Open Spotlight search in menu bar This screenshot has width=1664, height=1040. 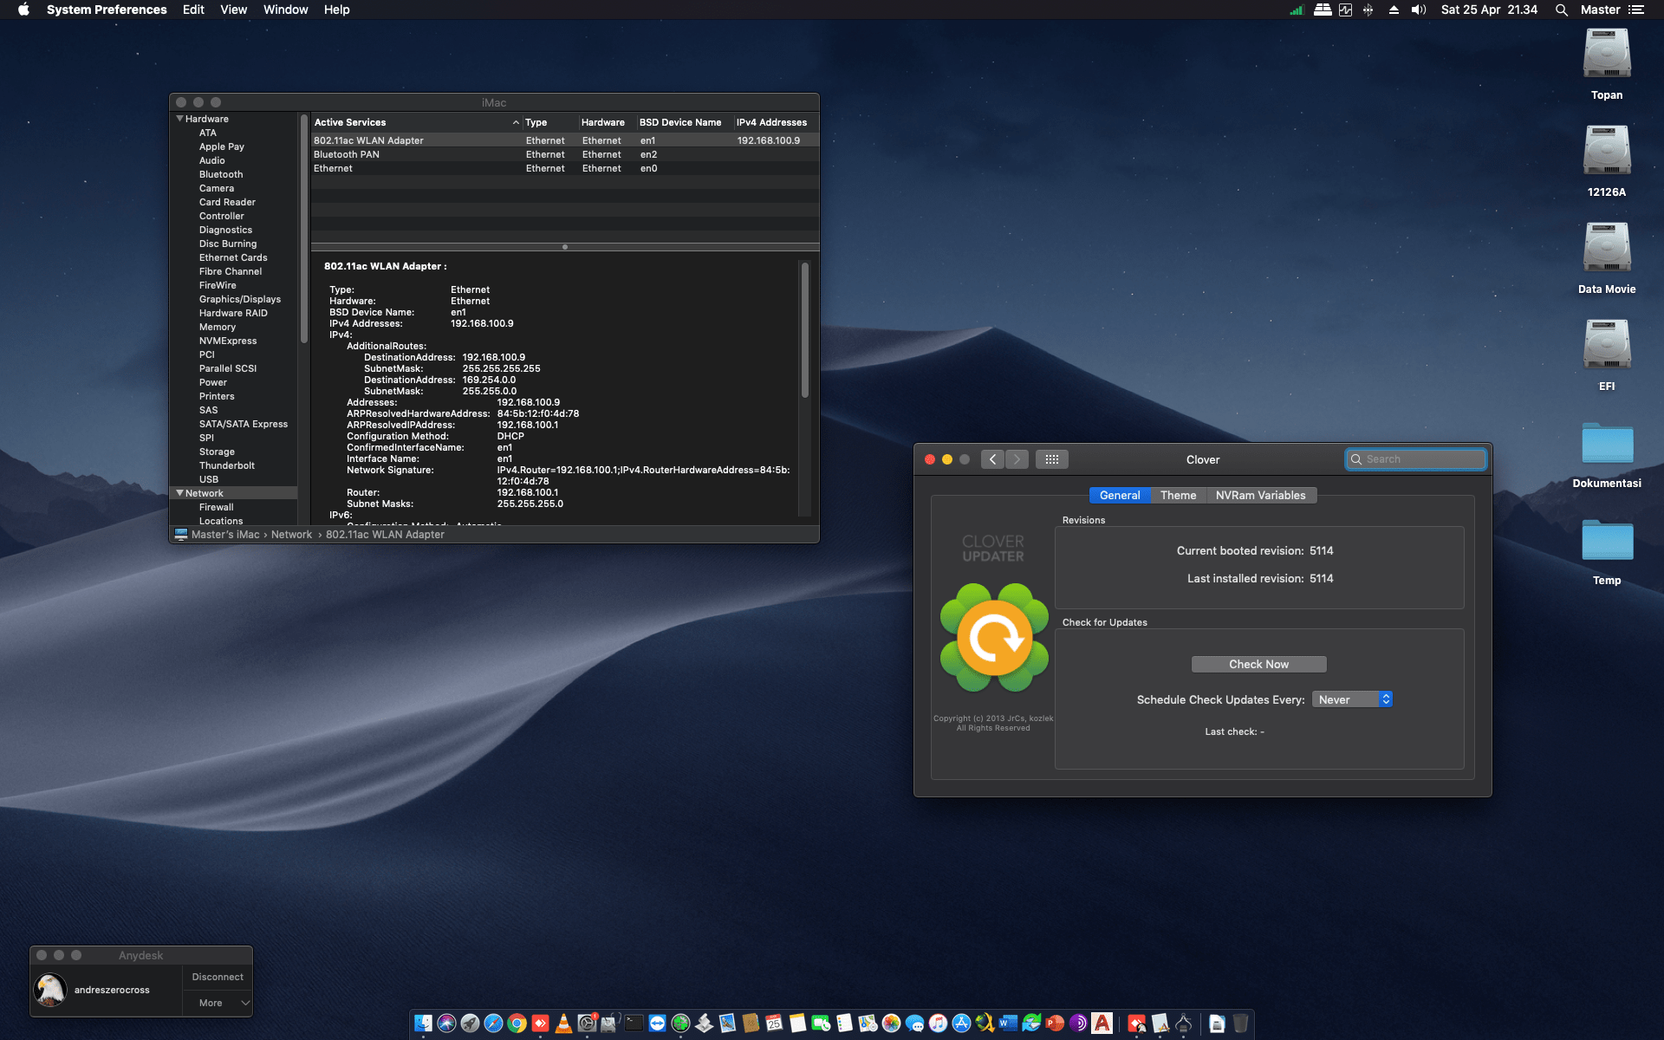[1561, 10]
